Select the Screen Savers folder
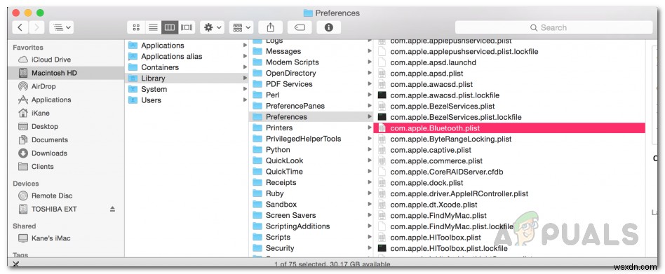 pyautogui.click(x=311, y=216)
